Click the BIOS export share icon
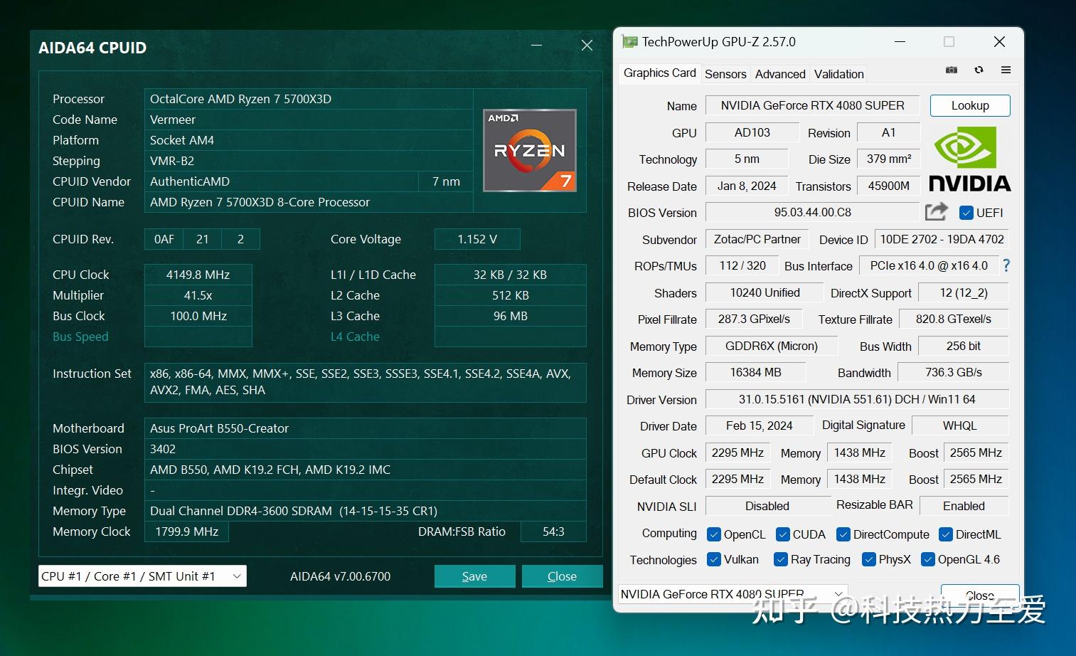Viewport: 1076px width, 656px height. tap(937, 211)
